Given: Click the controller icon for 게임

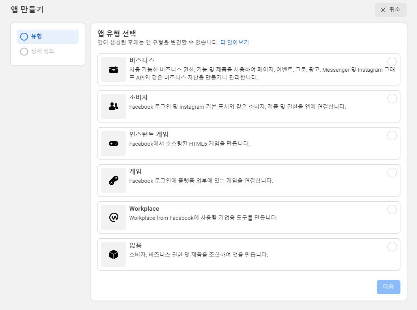Looking at the screenshot, I should 114,180.
